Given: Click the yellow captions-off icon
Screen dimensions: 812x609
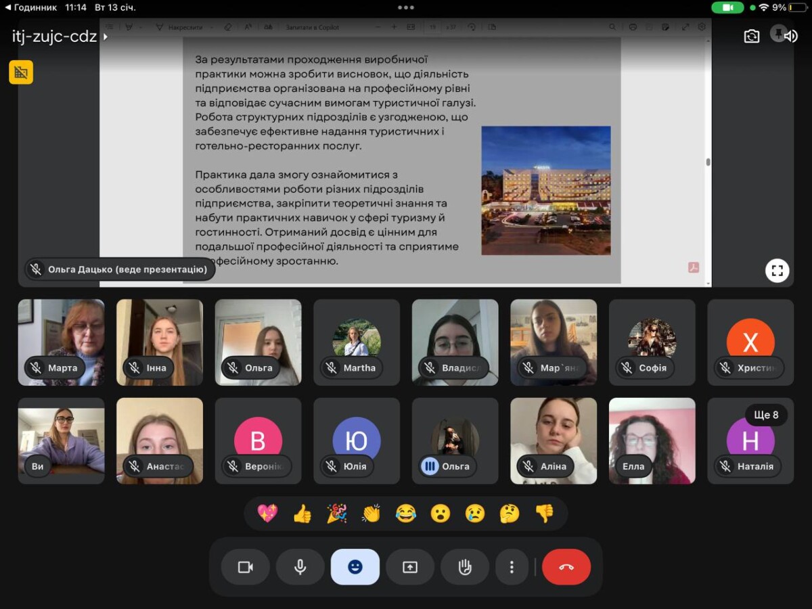Looking at the screenshot, I should click(x=21, y=72).
